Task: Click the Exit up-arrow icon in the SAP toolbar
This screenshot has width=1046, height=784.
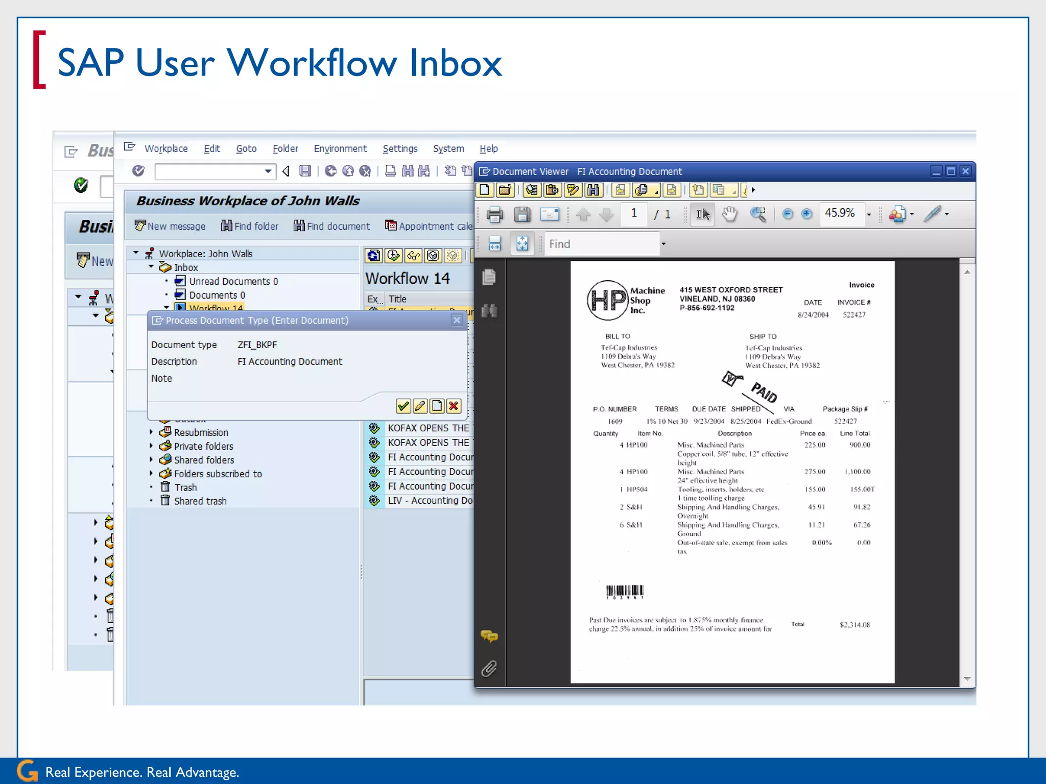Action: (x=348, y=171)
